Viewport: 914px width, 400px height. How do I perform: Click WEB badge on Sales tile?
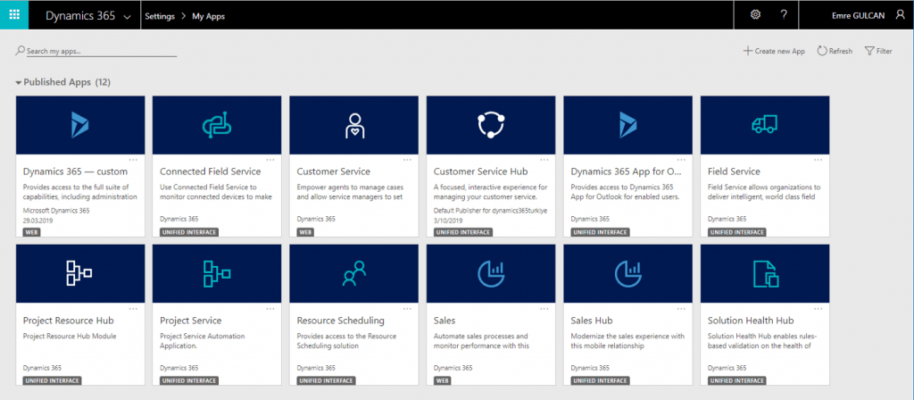[443, 380]
